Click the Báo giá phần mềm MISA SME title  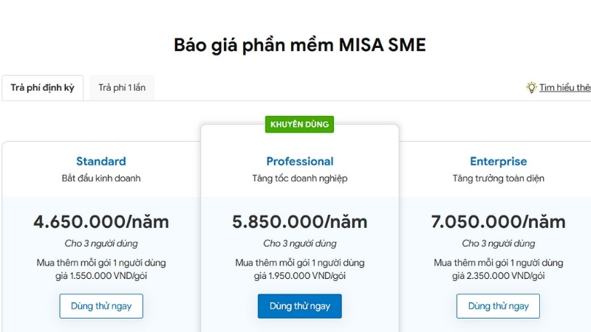click(300, 45)
